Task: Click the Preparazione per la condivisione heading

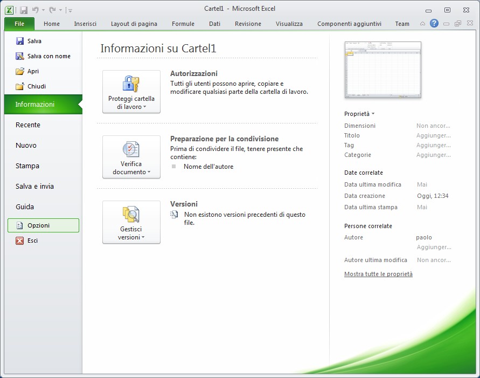Action: (x=225, y=139)
